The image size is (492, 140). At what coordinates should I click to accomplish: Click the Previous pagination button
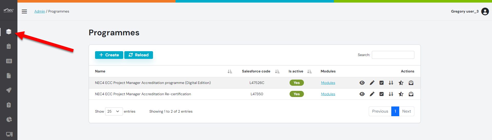(x=380, y=111)
